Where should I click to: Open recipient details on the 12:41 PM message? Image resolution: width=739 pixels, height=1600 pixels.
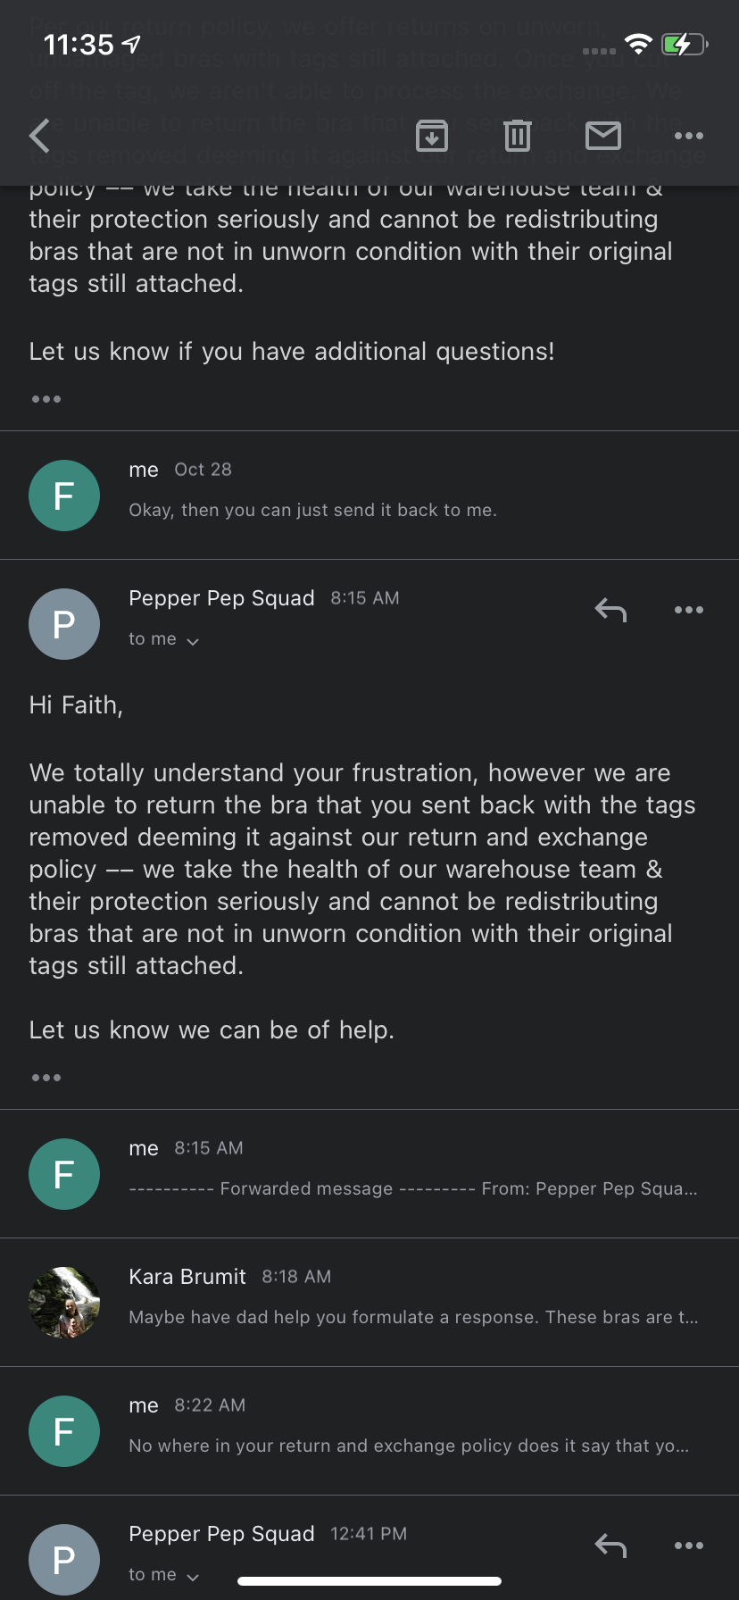164,1574
